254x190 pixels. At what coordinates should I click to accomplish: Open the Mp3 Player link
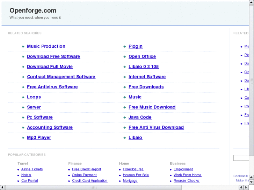(39, 138)
